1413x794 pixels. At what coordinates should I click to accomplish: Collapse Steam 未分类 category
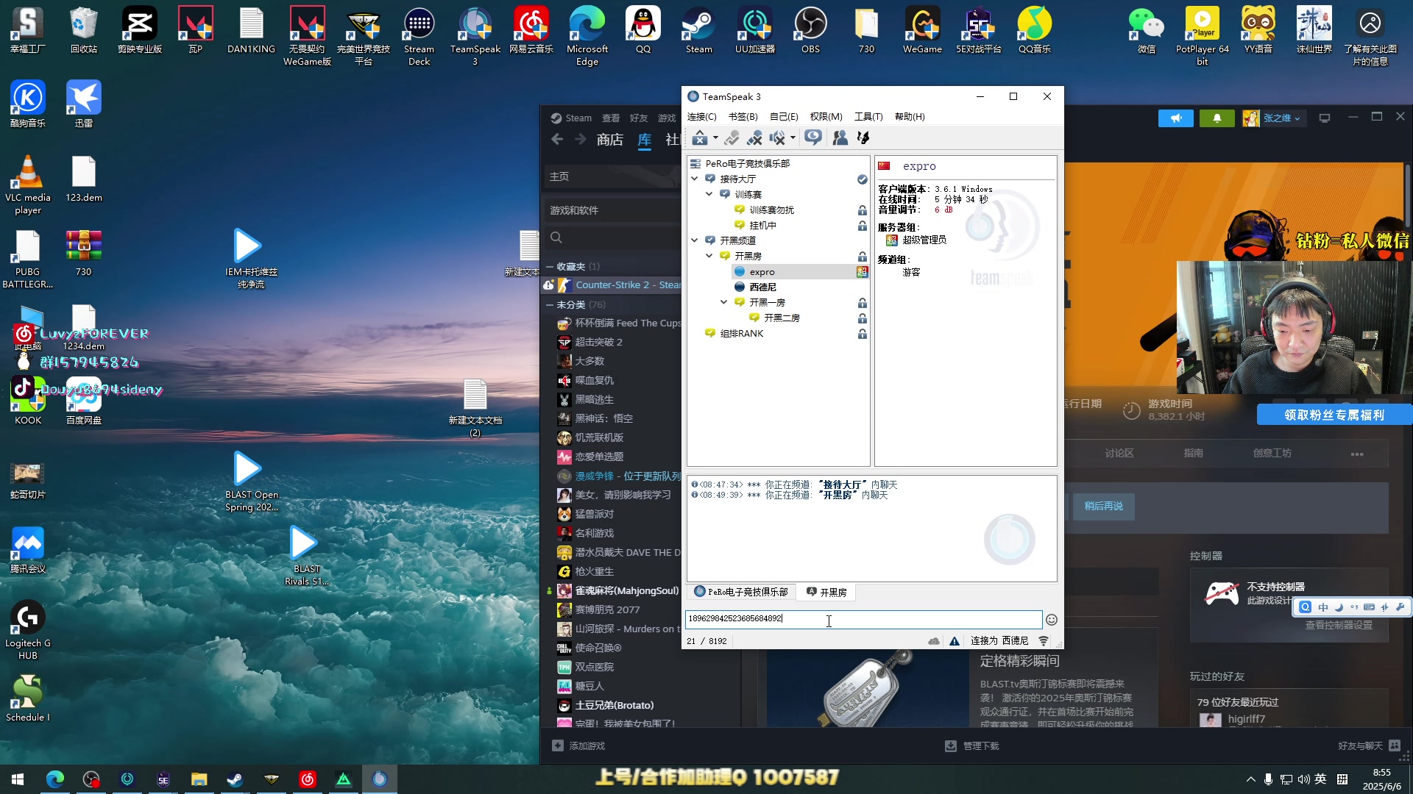tap(550, 305)
